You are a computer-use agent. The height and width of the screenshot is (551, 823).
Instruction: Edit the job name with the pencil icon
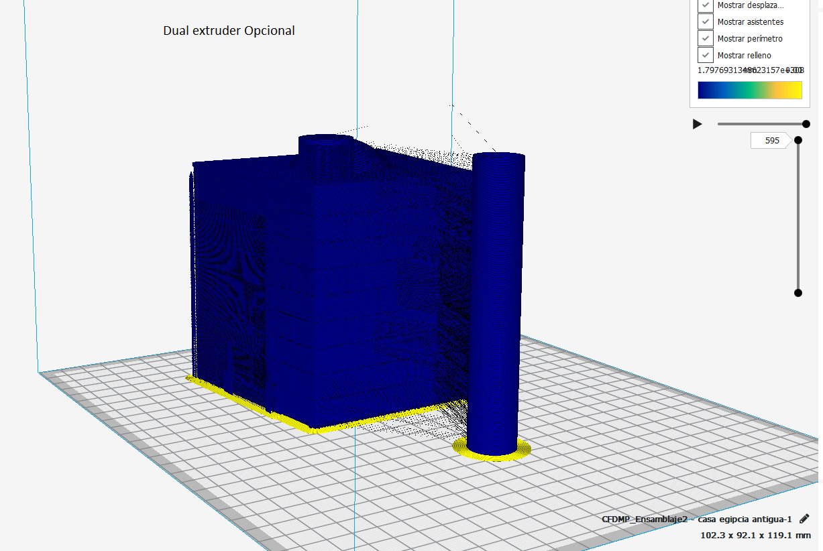(805, 518)
